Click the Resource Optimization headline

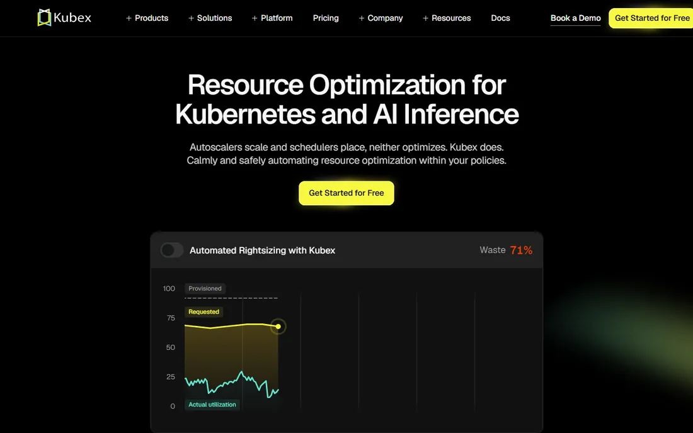point(346,99)
